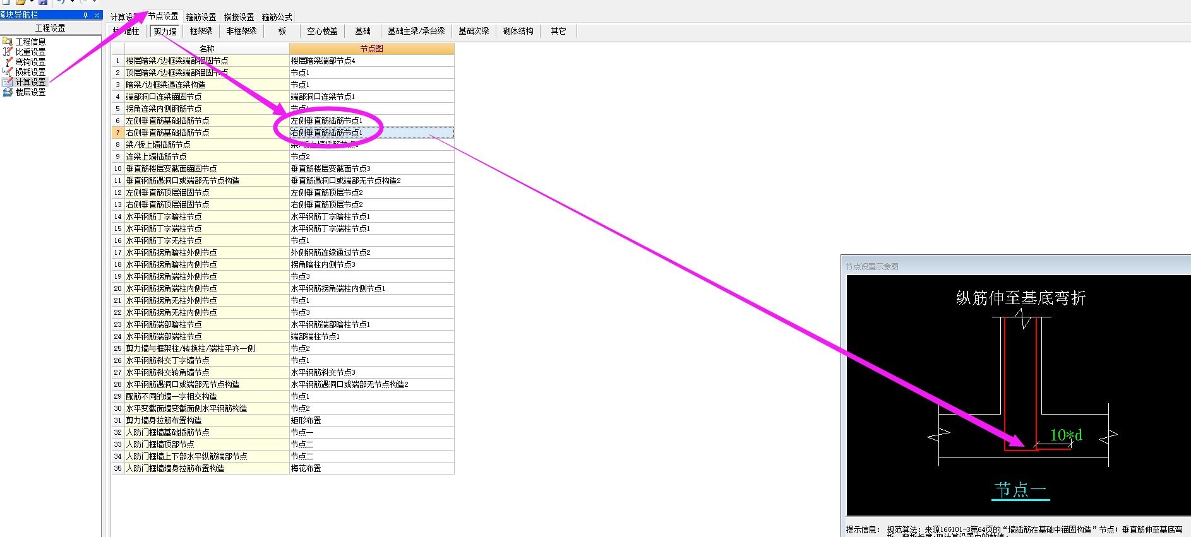Viewport: 1191px width, 537px height.
Task: Select row 配筋不同的墙一字相交构造
Action: (206, 396)
